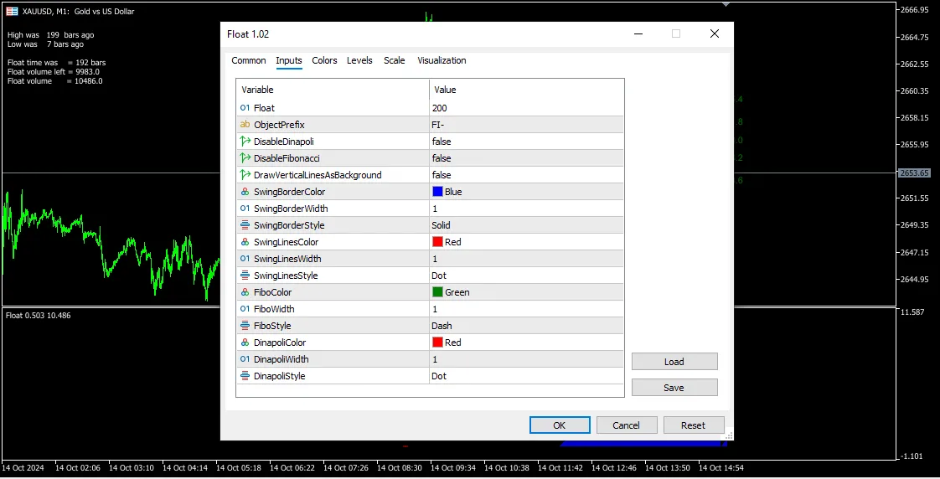The height and width of the screenshot is (479, 940).
Task: Select the SwingLinesColor variable name
Action: tap(286, 242)
